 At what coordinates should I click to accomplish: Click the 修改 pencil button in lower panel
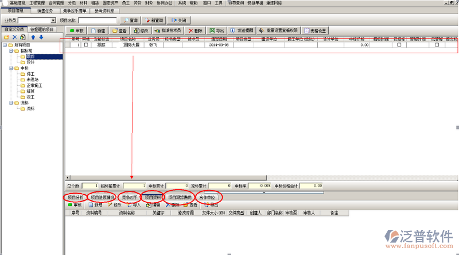114,205
